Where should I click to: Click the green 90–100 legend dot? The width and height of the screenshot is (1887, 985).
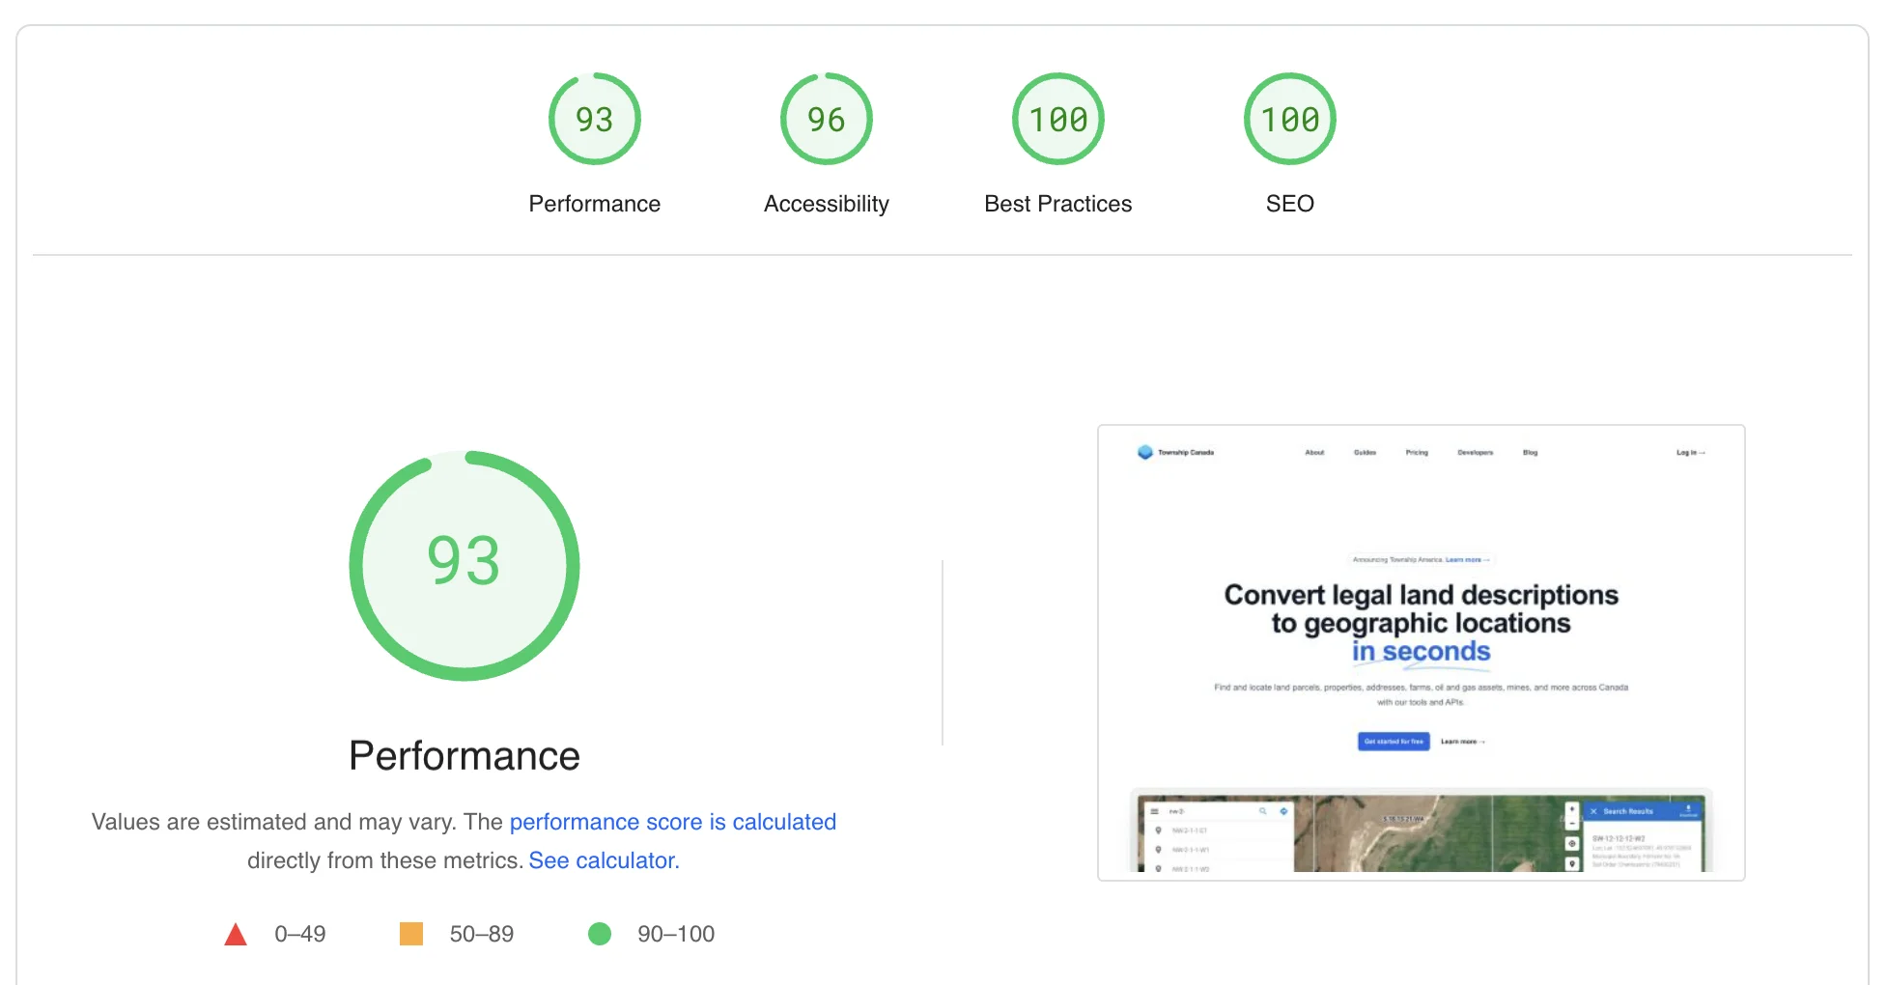point(601,934)
